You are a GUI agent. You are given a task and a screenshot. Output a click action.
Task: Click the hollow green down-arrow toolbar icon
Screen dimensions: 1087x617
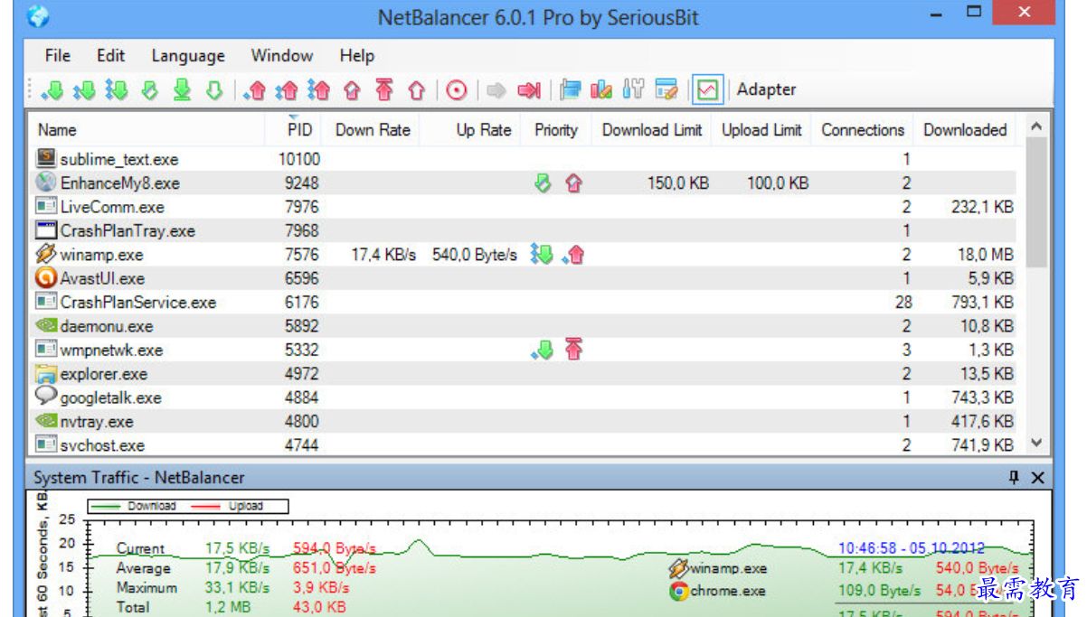click(x=214, y=89)
